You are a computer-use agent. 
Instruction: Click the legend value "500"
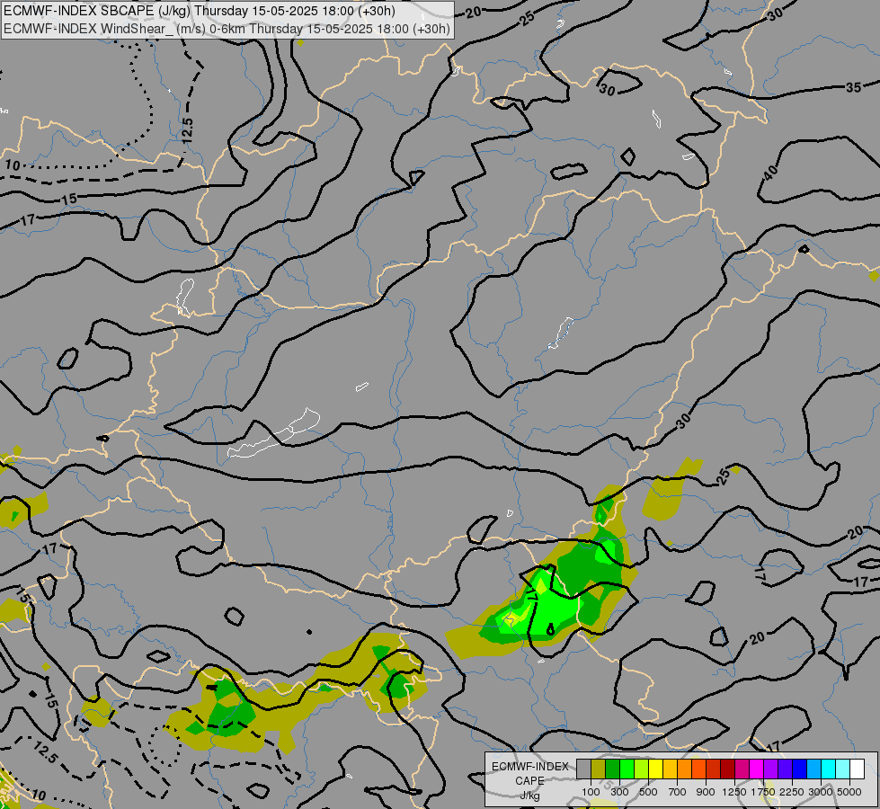click(649, 792)
